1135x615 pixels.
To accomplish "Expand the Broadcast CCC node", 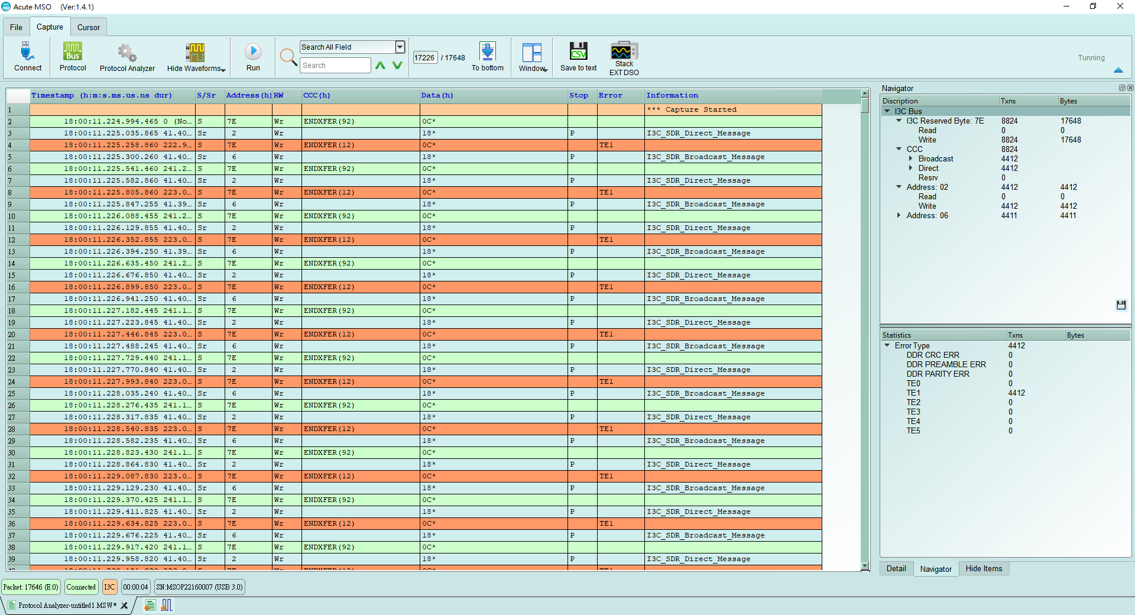I will coord(911,158).
